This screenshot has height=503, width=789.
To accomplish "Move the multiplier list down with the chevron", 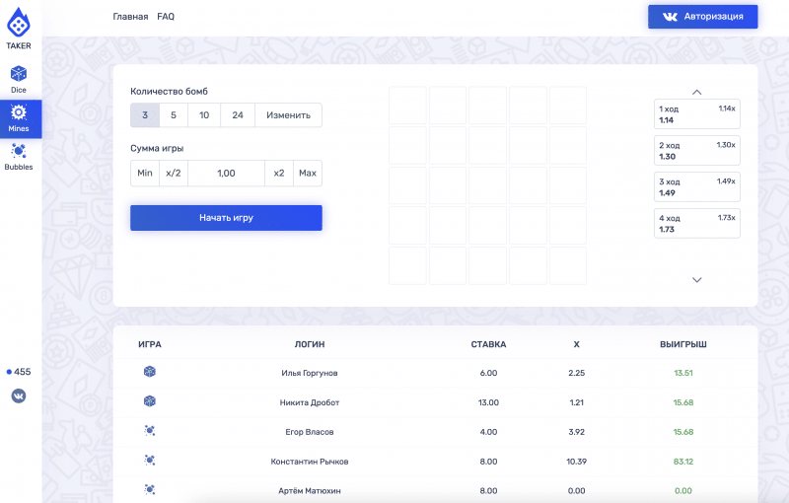I will 697,280.
